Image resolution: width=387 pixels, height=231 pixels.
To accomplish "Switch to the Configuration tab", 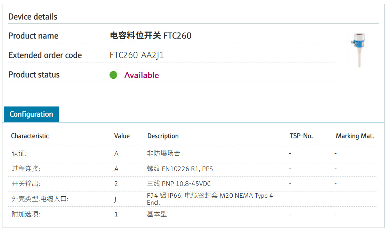I will tap(31, 114).
